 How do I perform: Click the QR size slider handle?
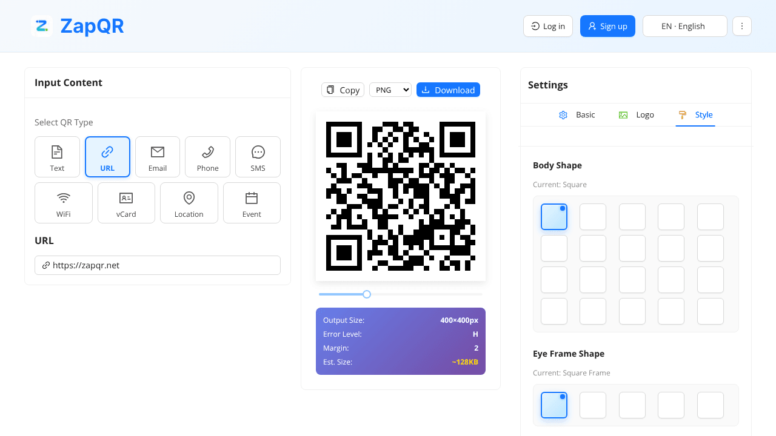point(367,294)
